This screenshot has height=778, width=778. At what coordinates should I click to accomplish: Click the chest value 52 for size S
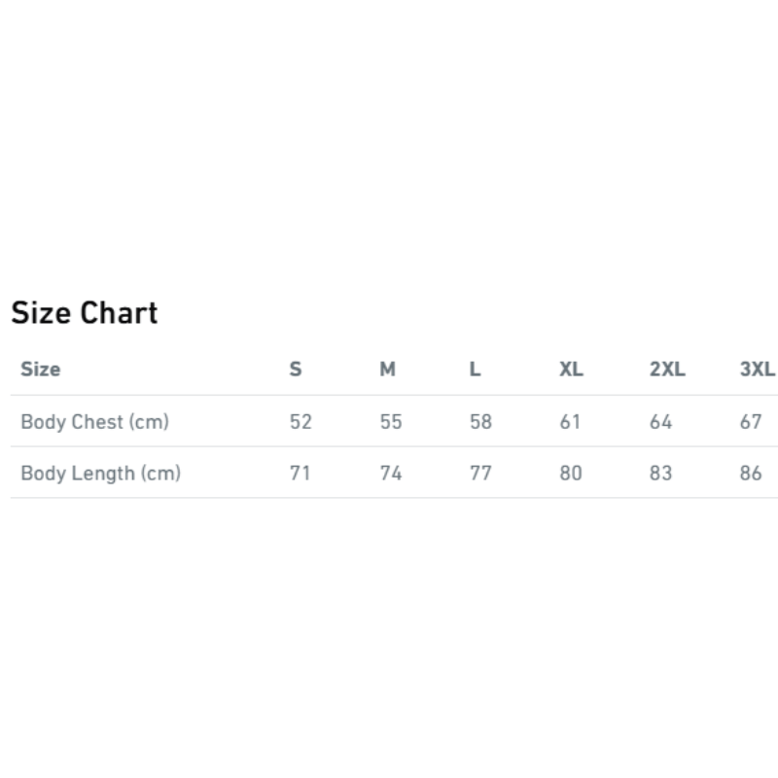pyautogui.click(x=301, y=422)
